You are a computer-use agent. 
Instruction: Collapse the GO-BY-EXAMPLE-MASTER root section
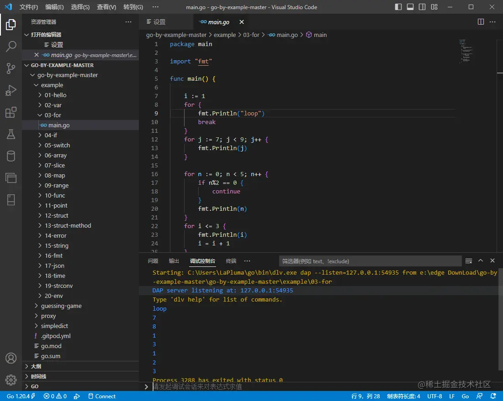[x=26, y=65]
